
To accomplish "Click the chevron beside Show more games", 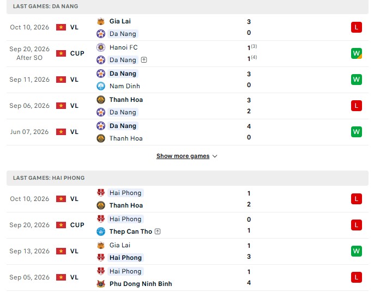I will click(x=215, y=156).
